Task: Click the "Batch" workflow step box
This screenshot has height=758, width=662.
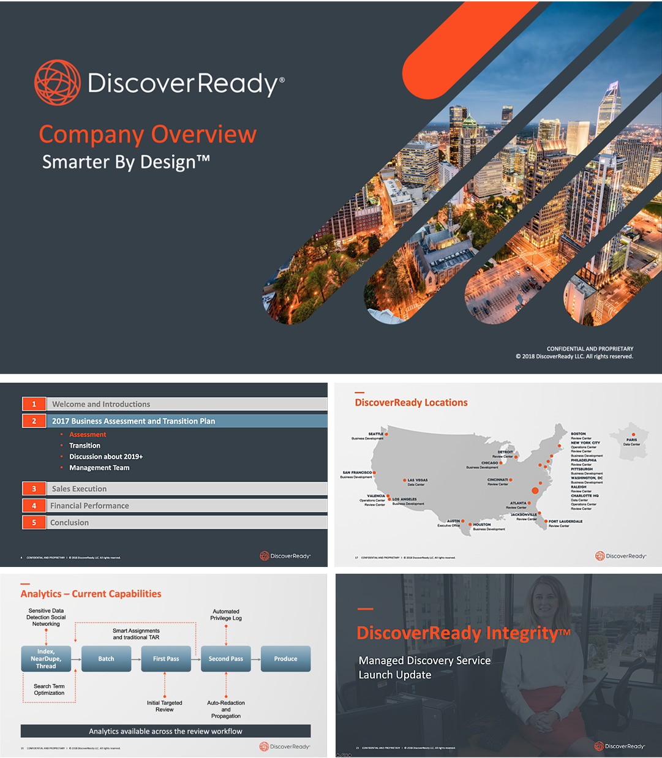Action: pos(106,658)
